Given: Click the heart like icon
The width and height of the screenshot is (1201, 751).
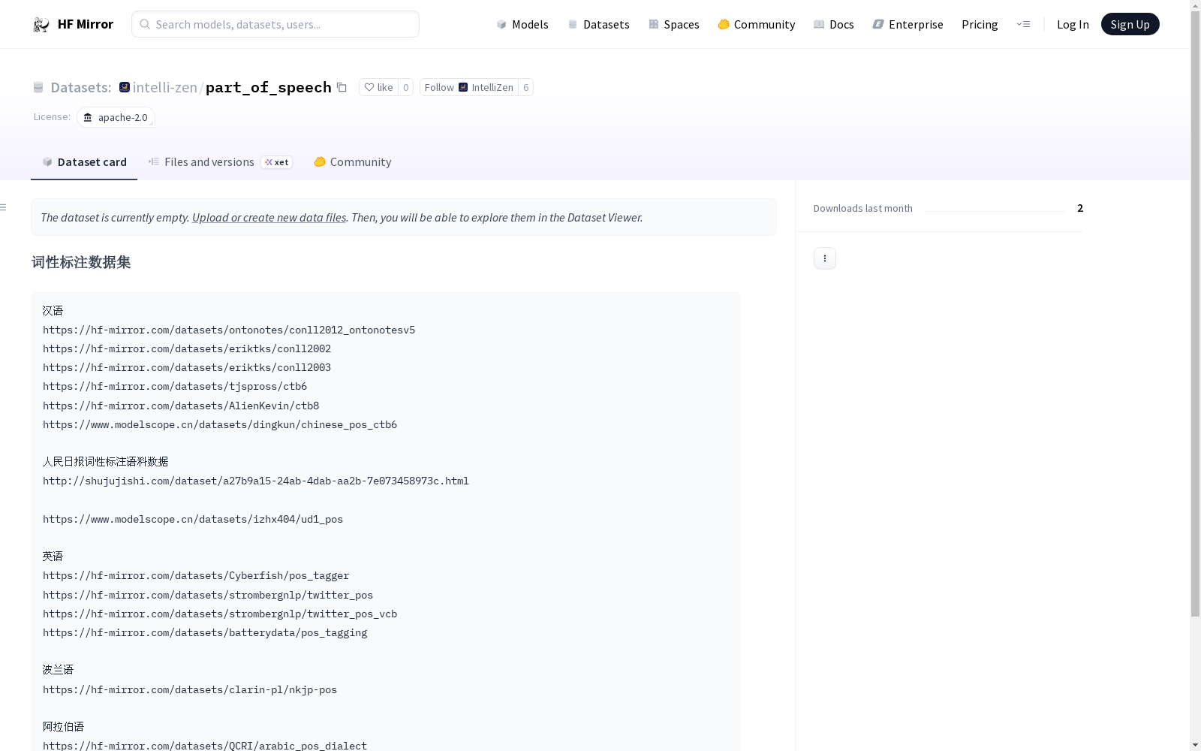Looking at the screenshot, I should click(x=369, y=87).
